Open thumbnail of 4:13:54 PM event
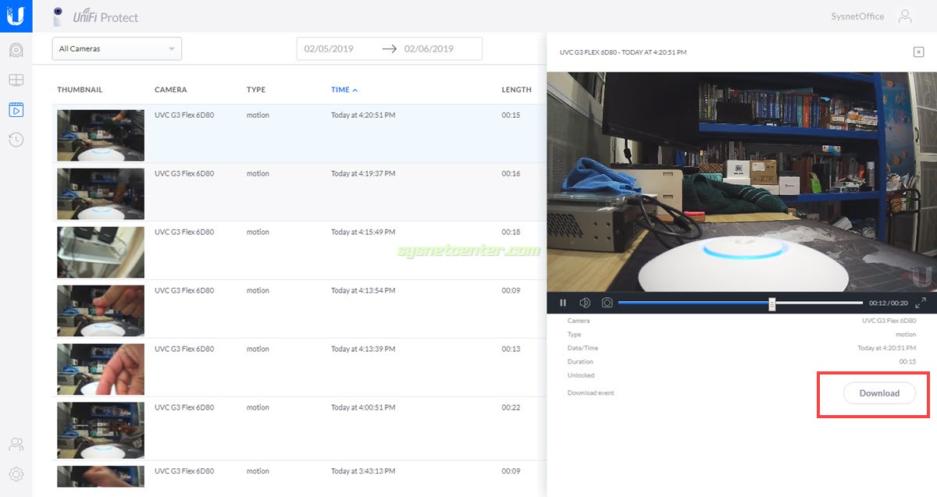Screen dimensions: 937x497 [x=101, y=311]
